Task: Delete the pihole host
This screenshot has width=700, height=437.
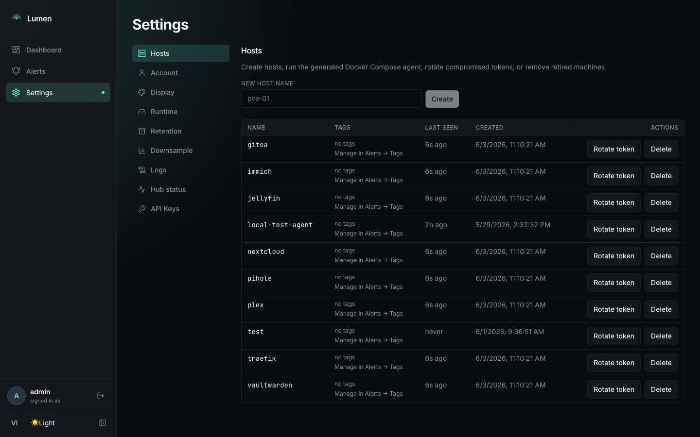Action: pyautogui.click(x=661, y=283)
